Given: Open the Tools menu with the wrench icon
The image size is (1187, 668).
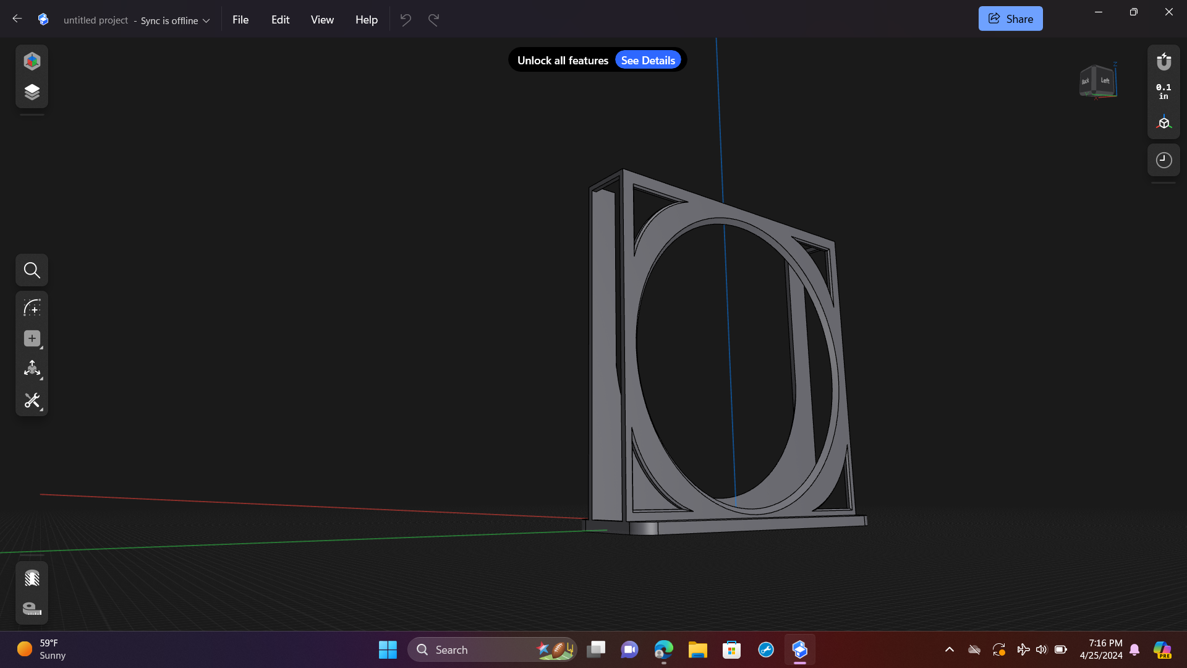Looking at the screenshot, I should (x=32, y=400).
